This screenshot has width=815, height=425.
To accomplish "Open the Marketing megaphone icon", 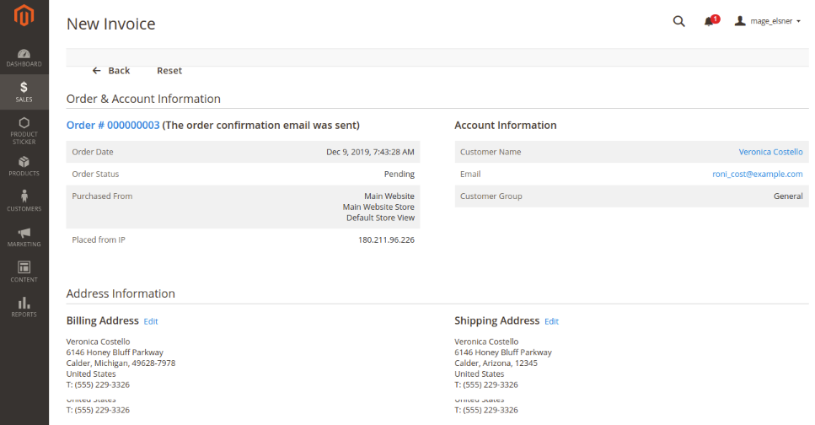I will click(24, 236).
